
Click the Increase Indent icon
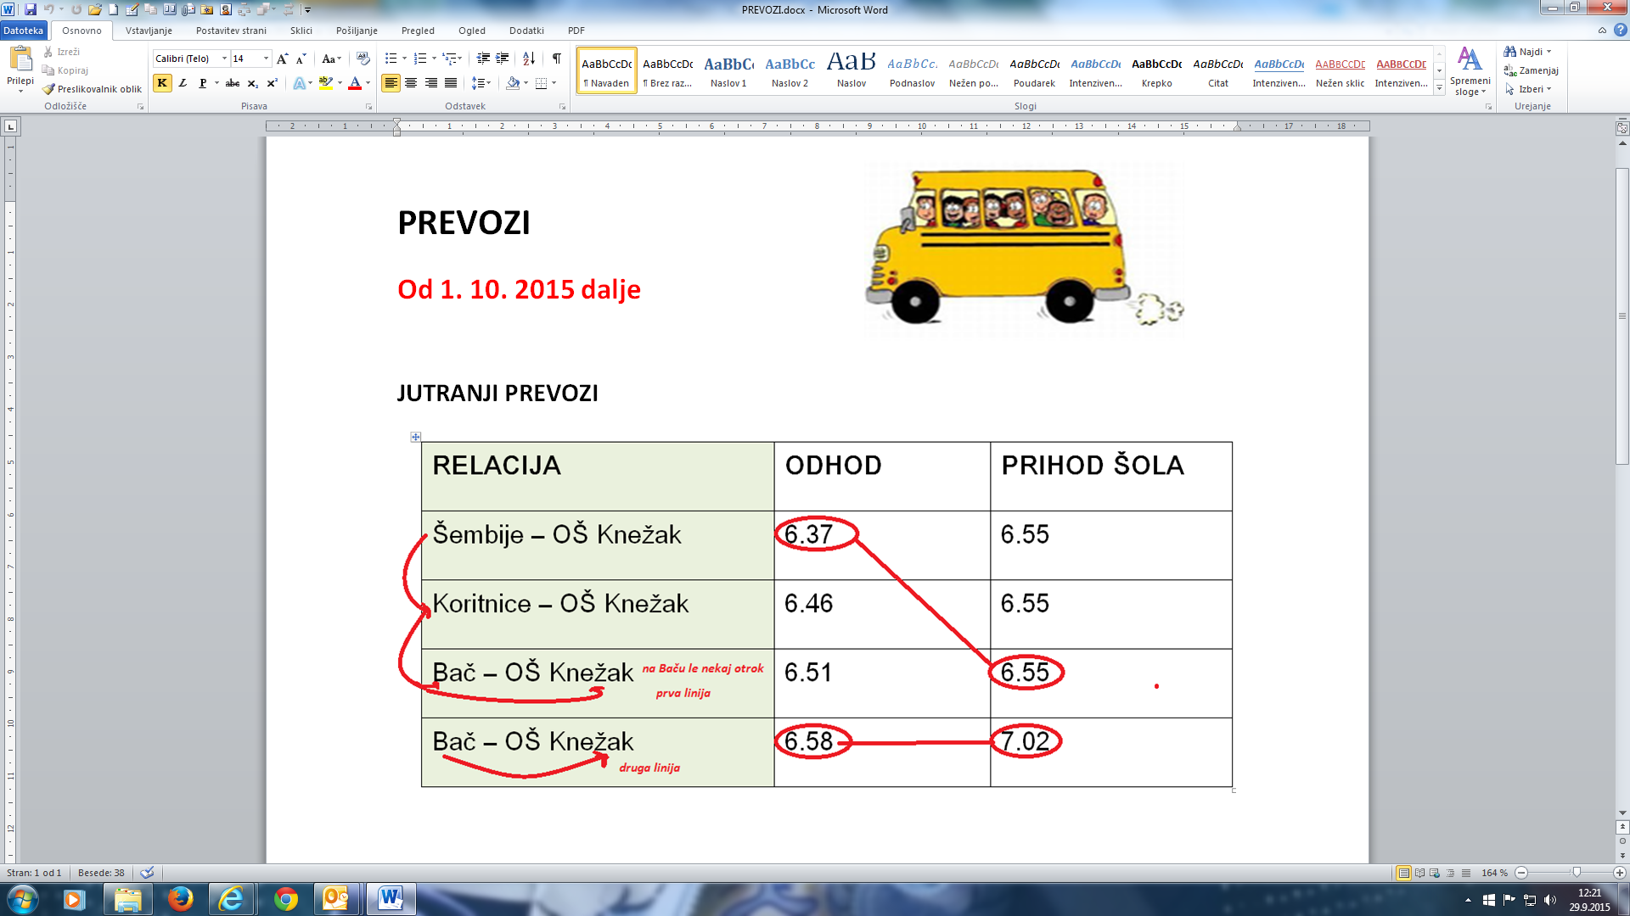pyautogui.click(x=503, y=59)
